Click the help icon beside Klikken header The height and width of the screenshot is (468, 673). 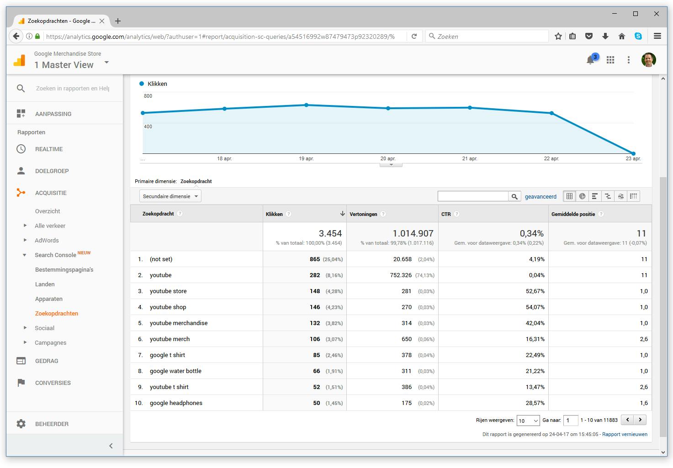click(x=289, y=214)
